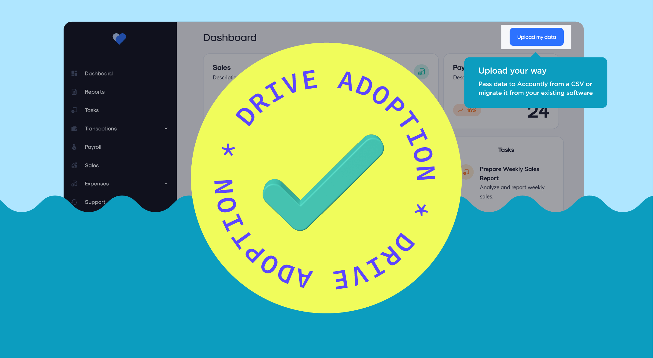Screen dimensions: 653x358
Task: Click the heart logo in sidebar
Action: [x=119, y=38]
